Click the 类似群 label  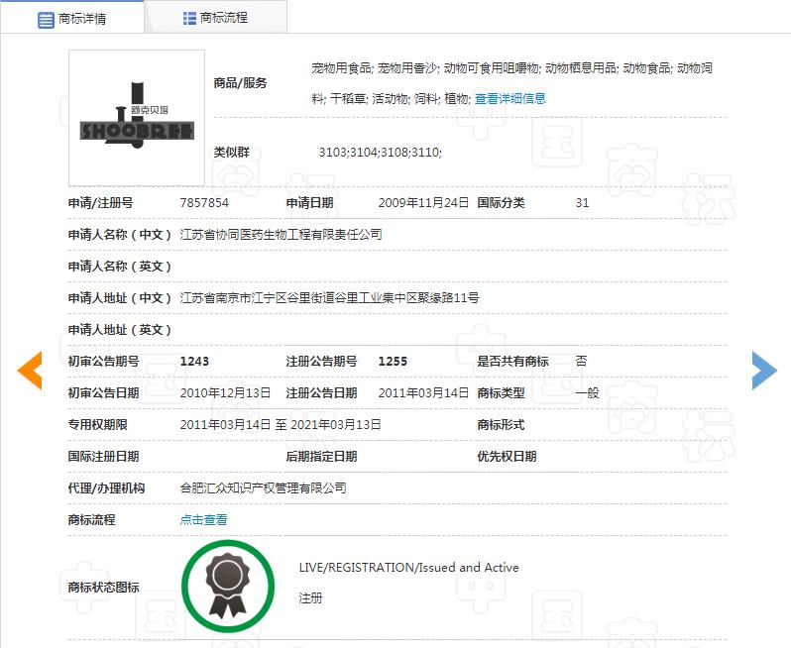(x=232, y=153)
